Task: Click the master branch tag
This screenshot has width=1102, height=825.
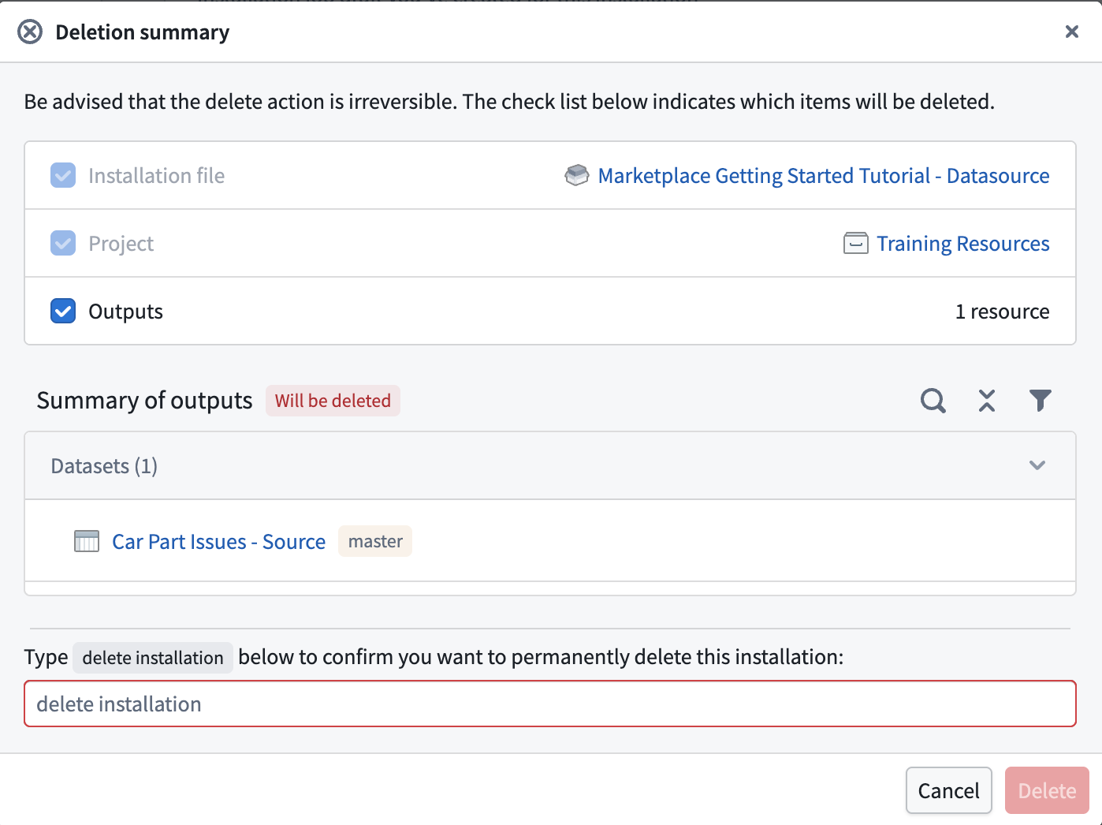Action: click(375, 541)
